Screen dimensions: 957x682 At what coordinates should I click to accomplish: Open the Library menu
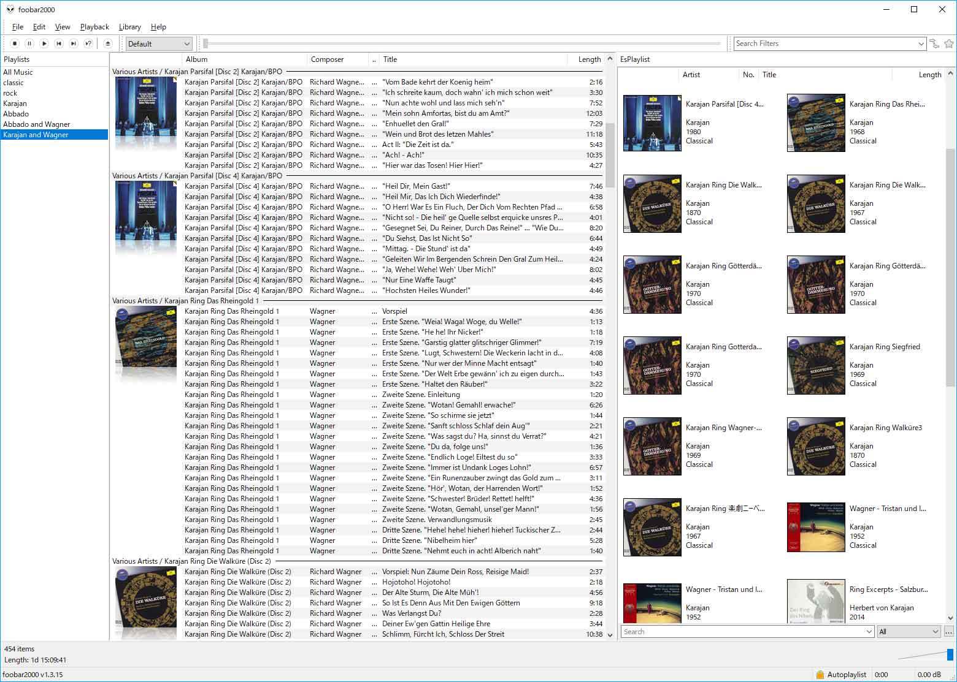pos(129,27)
